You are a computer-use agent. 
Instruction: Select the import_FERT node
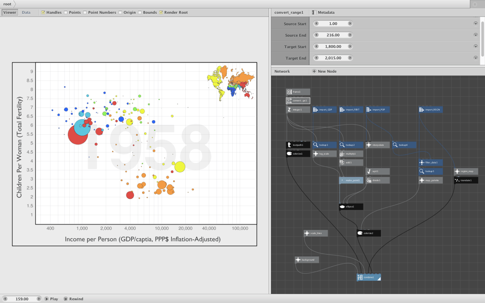[x=351, y=110]
